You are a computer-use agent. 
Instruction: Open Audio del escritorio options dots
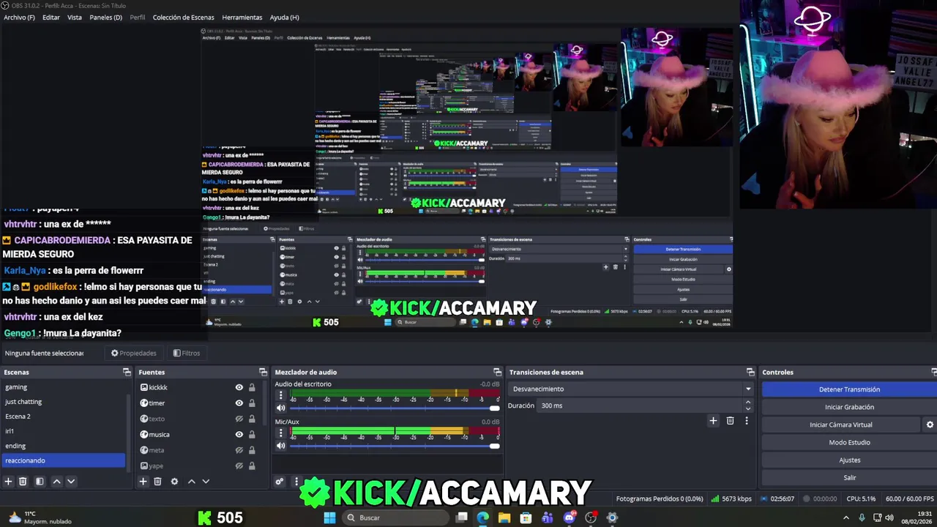pyautogui.click(x=280, y=395)
